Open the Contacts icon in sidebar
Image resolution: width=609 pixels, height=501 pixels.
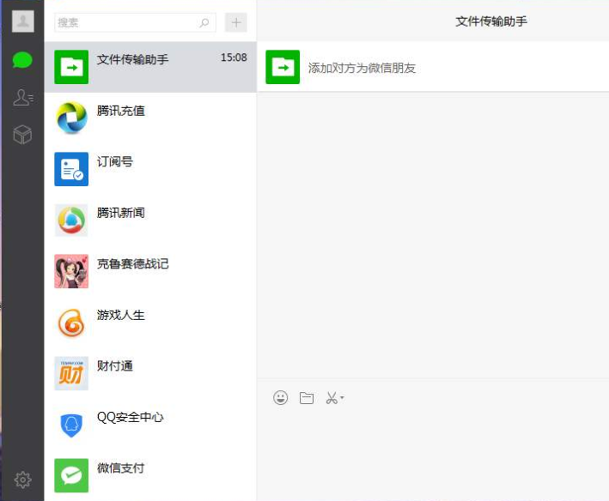[23, 98]
